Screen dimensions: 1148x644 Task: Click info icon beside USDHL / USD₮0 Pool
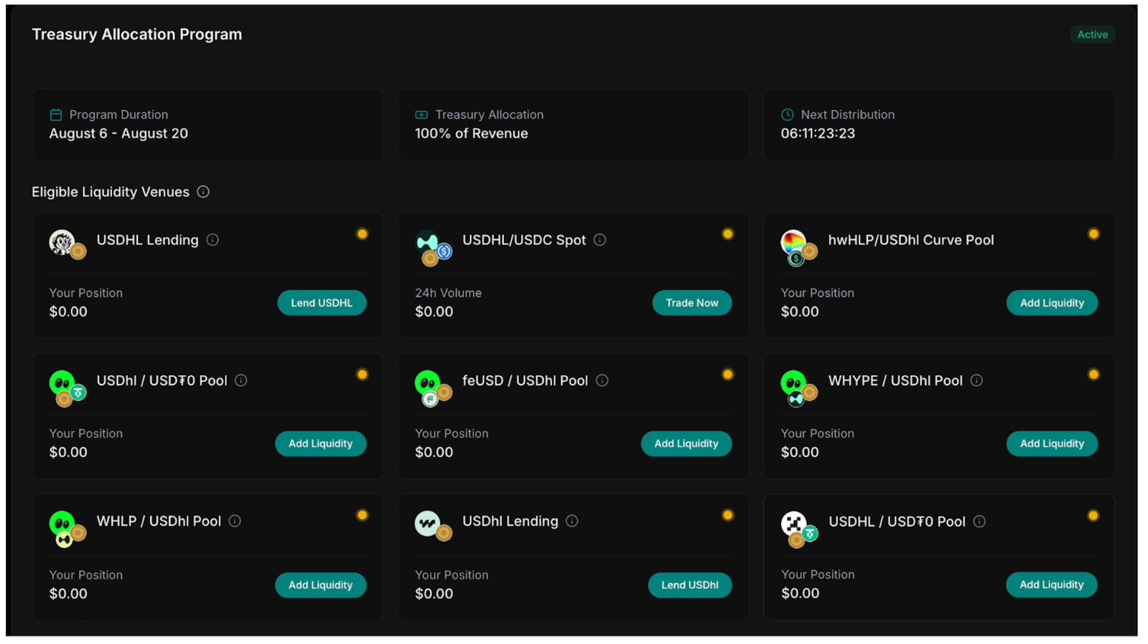point(979,521)
